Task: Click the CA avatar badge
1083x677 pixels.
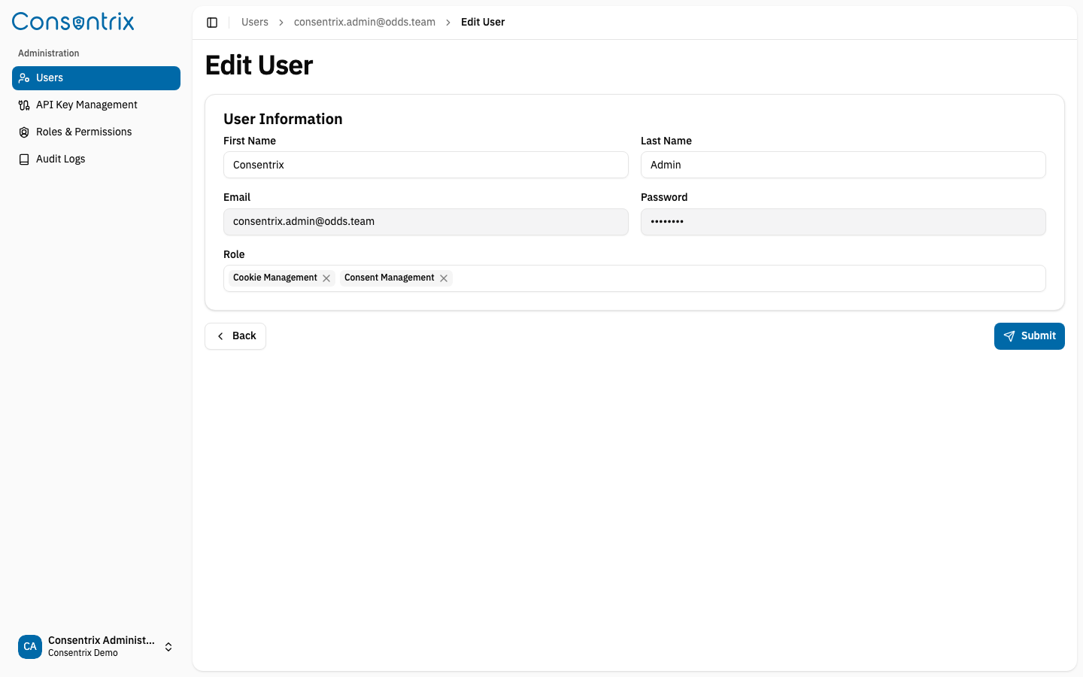Action: 30,647
